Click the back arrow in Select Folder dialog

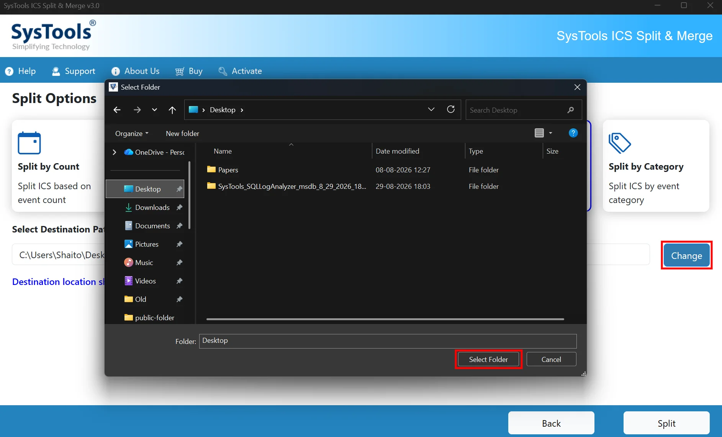click(x=117, y=110)
